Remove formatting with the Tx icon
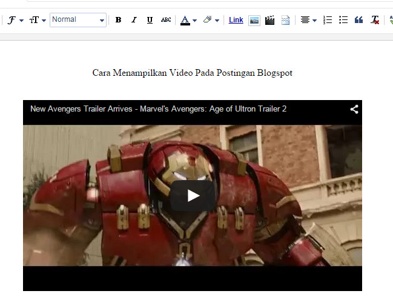The width and height of the screenshot is (393, 305). coord(375,20)
